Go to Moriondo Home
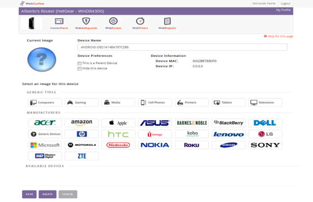 tap(264, 4)
